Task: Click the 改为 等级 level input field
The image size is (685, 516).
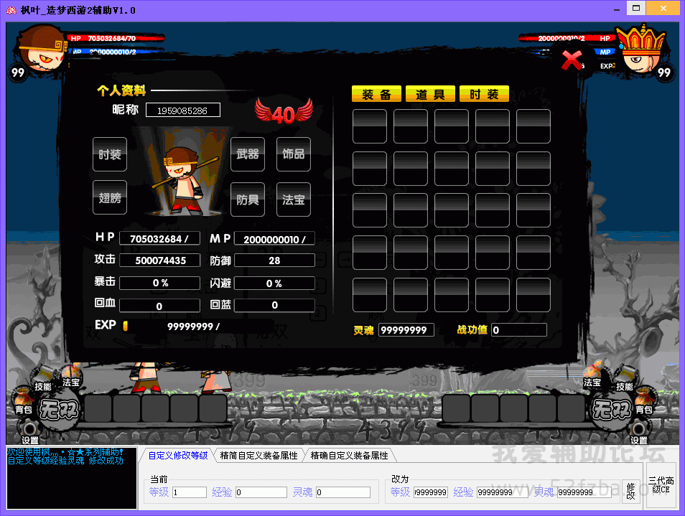Action: coord(429,492)
